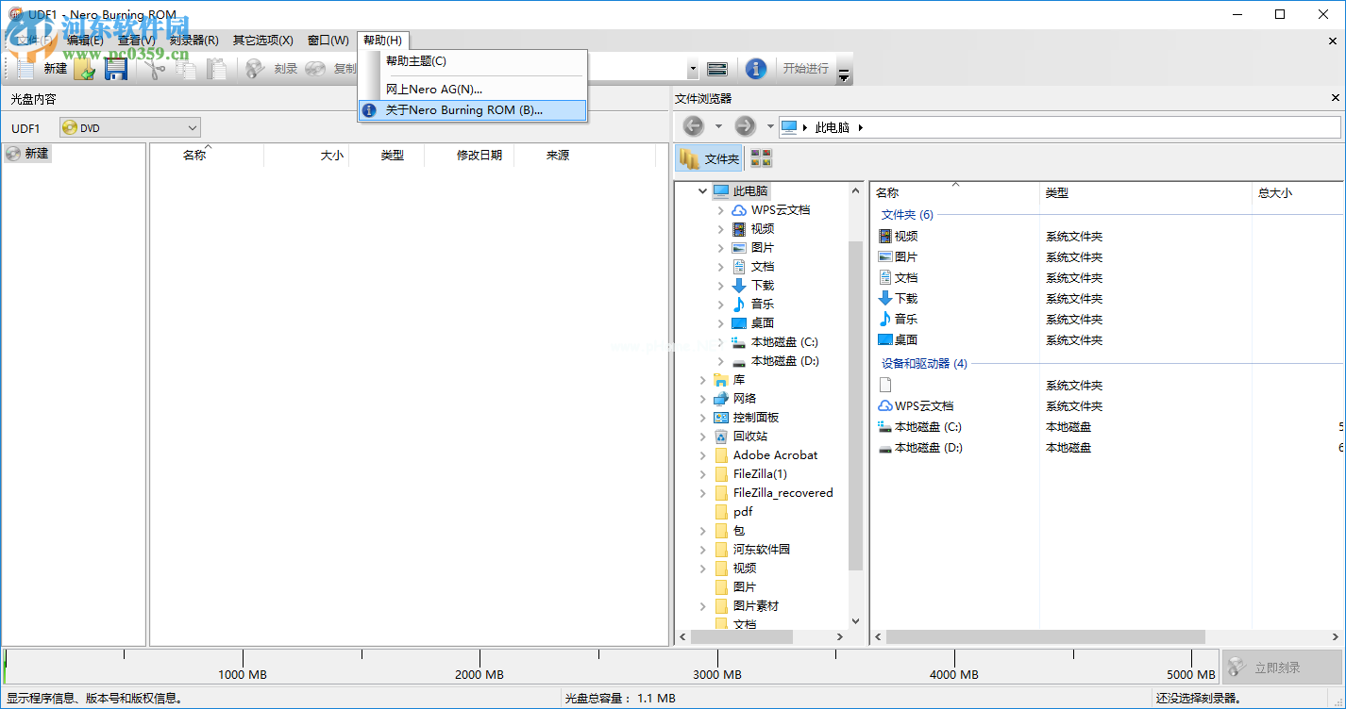The height and width of the screenshot is (709, 1346).
Task: Select 关于Nero Burning ROM (B)... menu entry
Action: click(463, 110)
